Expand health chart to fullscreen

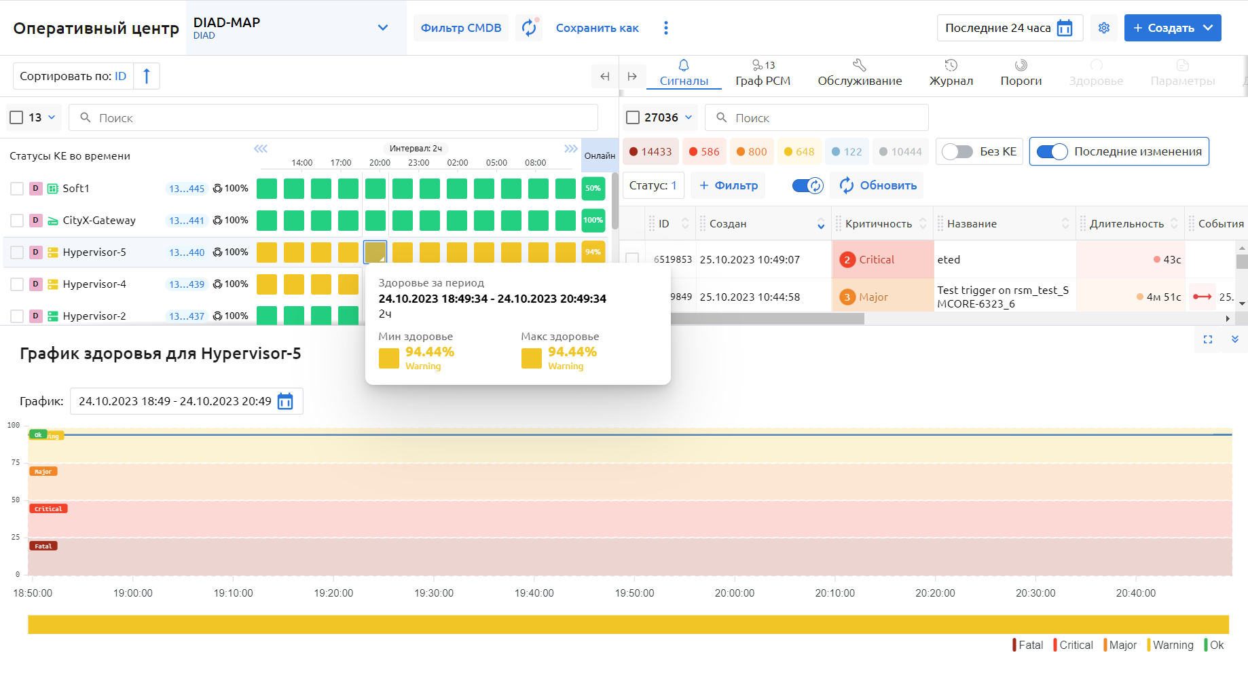coord(1207,339)
